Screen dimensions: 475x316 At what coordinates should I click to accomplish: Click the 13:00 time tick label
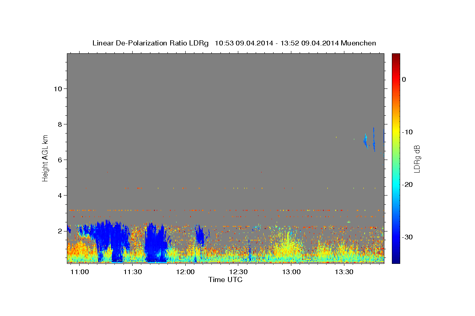(291, 272)
